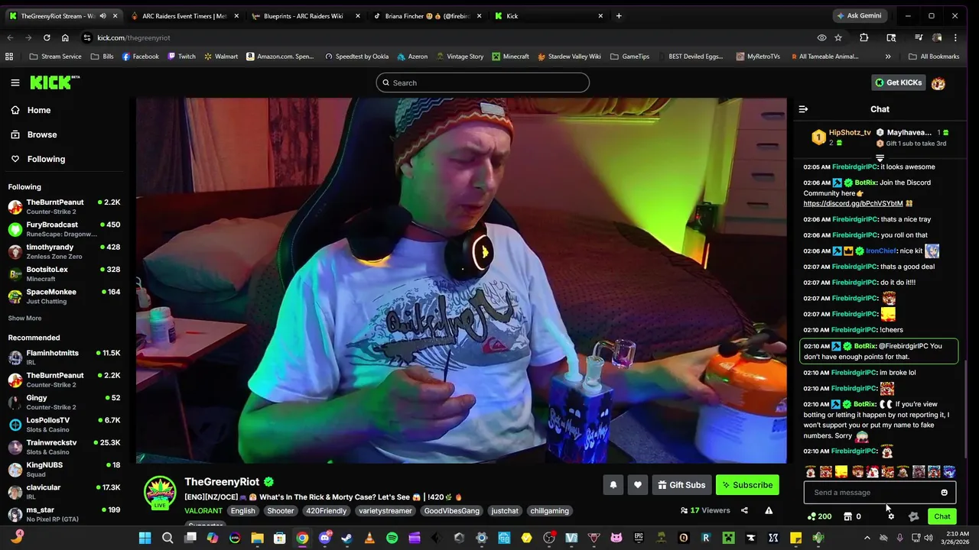
Task: Open Windows Start menu
Action: pyautogui.click(x=145, y=538)
